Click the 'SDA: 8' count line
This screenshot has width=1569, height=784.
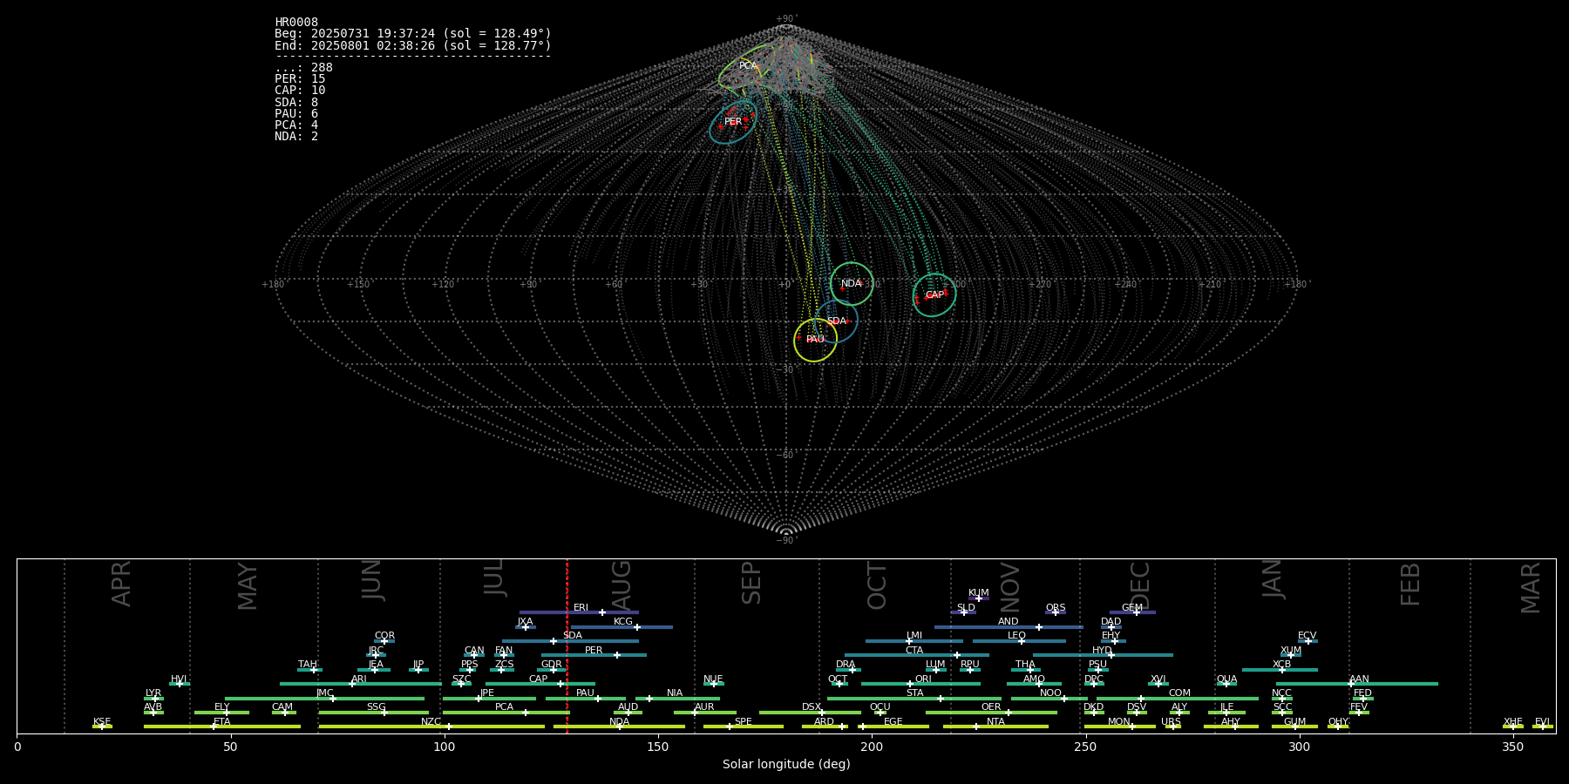[x=296, y=103]
